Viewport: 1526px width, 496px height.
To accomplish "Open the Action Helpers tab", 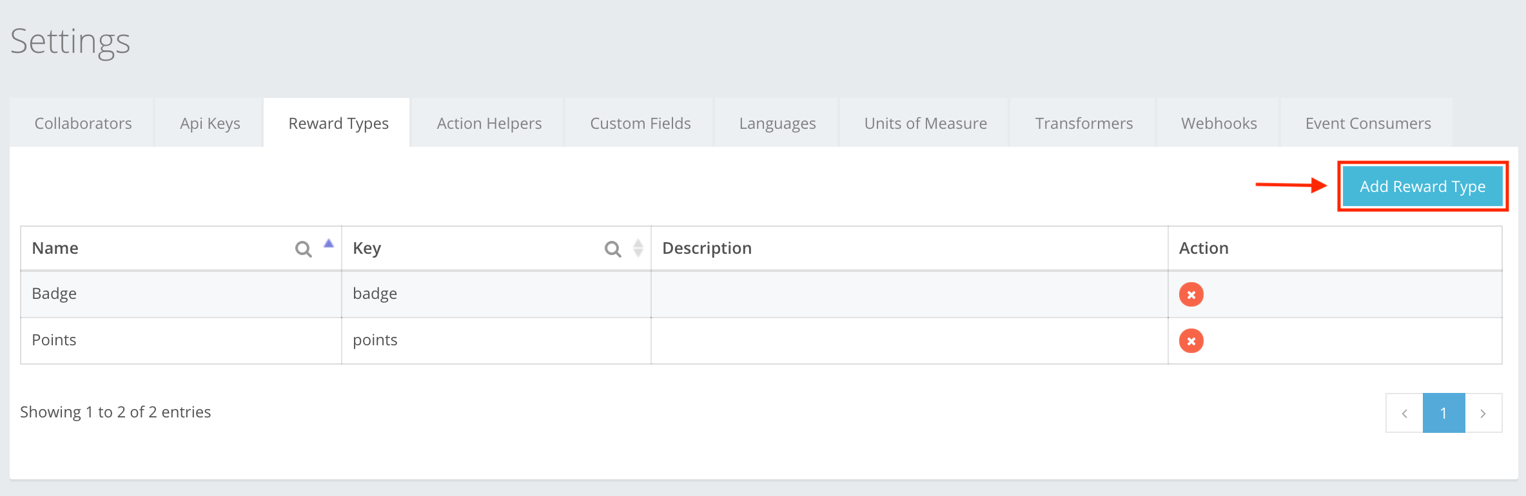I will 489,123.
